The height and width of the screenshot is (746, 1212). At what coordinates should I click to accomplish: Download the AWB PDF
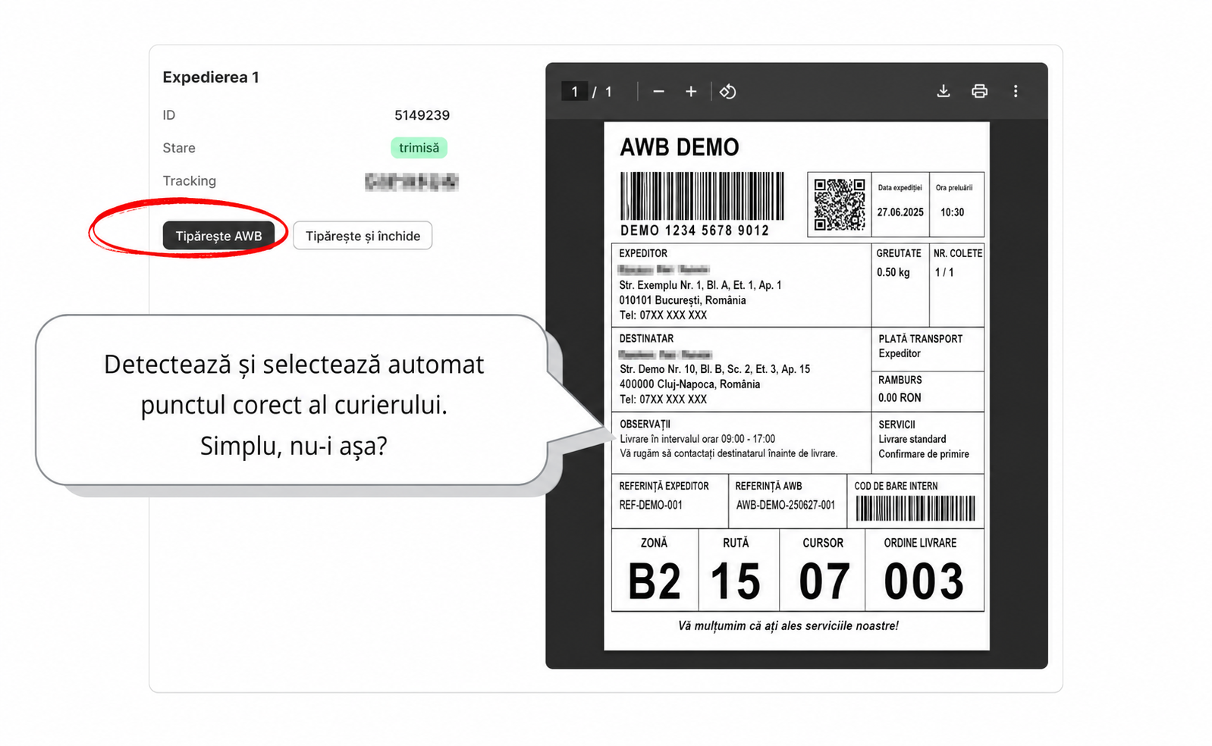[944, 92]
